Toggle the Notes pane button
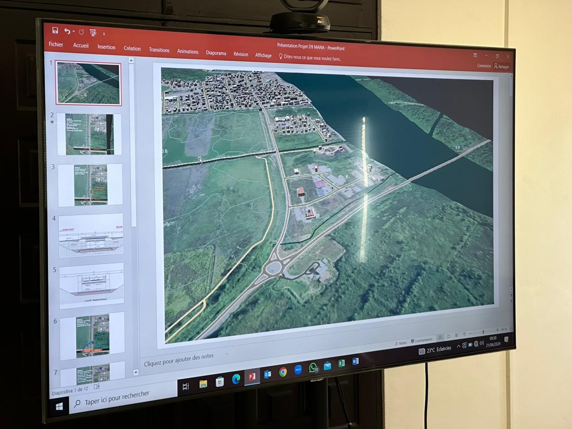 point(401,343)
